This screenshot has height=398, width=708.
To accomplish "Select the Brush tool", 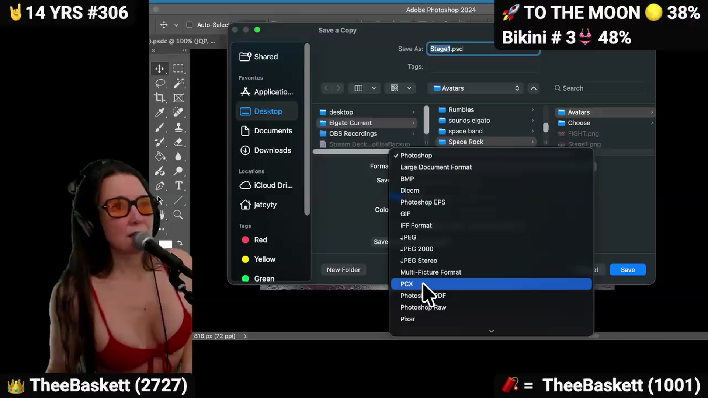I will click(160, 127).
